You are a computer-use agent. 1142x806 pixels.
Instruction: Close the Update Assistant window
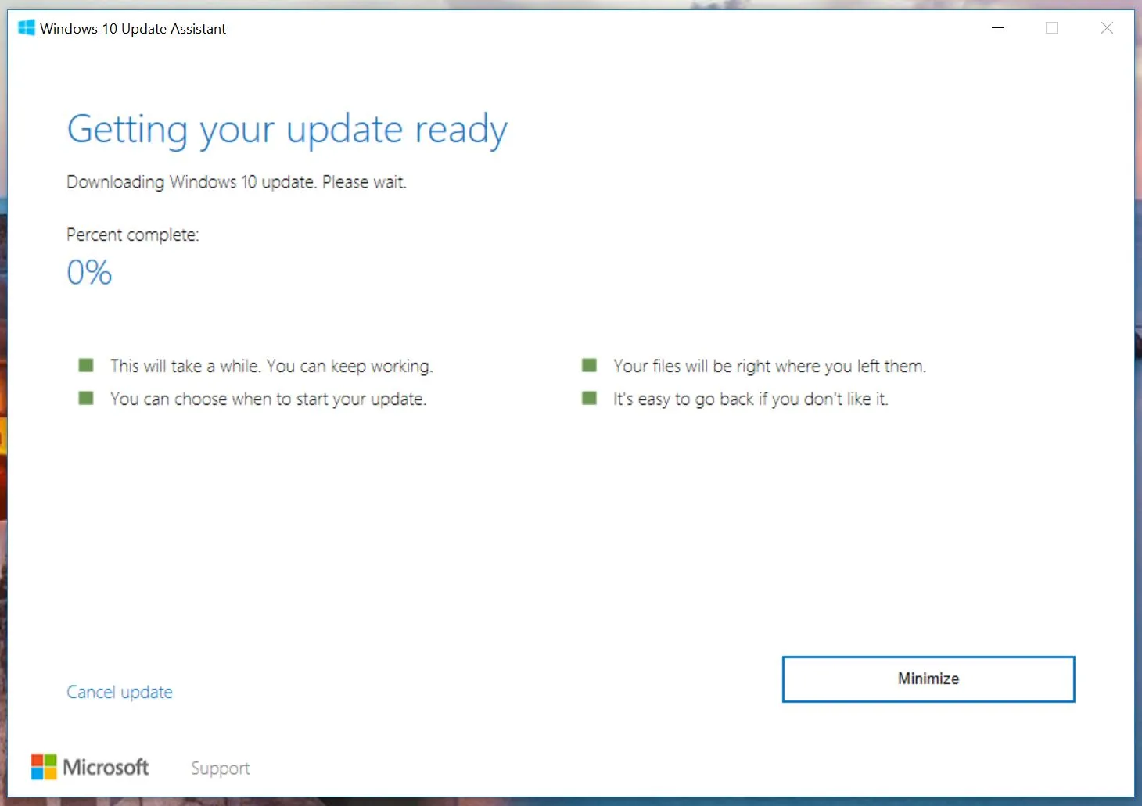pyautogui.click(x=1107, y=28)
